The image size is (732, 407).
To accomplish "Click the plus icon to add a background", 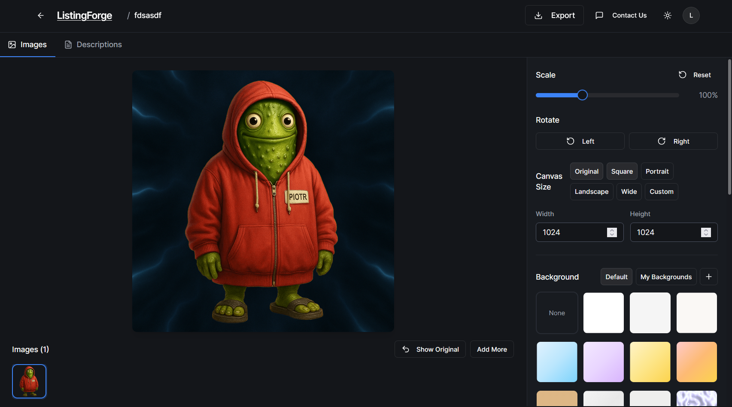I will (709, 277).
